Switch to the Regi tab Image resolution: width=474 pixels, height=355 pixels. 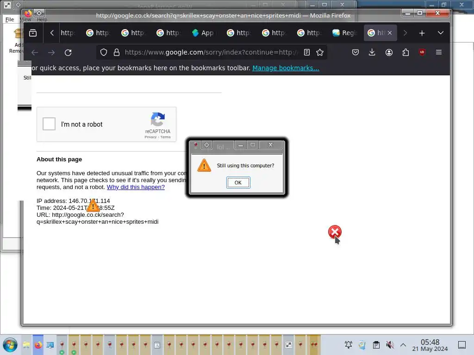tap(344, 33)
